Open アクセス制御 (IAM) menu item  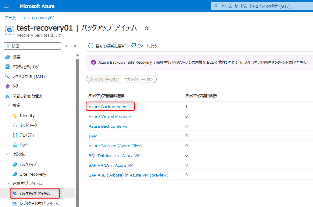[x=29, y=77]
